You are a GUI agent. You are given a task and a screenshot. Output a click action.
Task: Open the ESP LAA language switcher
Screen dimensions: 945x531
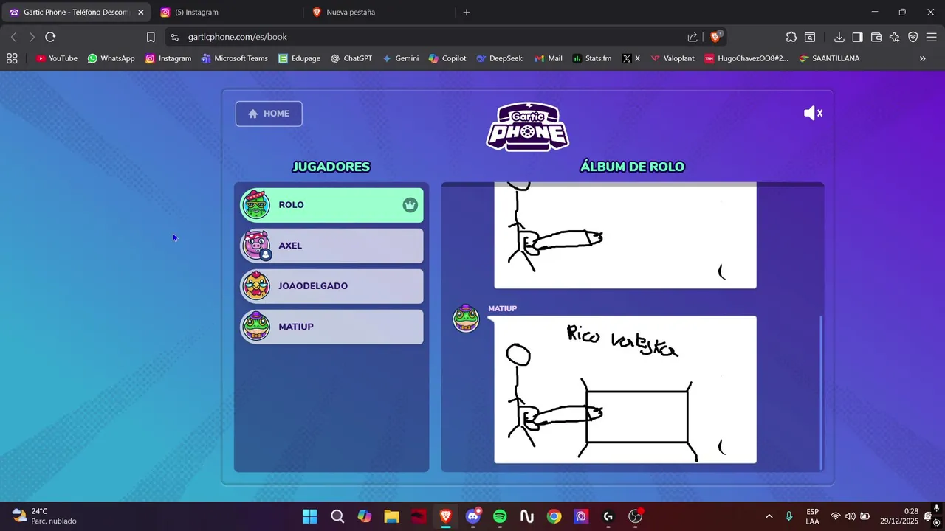pyautogui.click(x=812, y=516)
